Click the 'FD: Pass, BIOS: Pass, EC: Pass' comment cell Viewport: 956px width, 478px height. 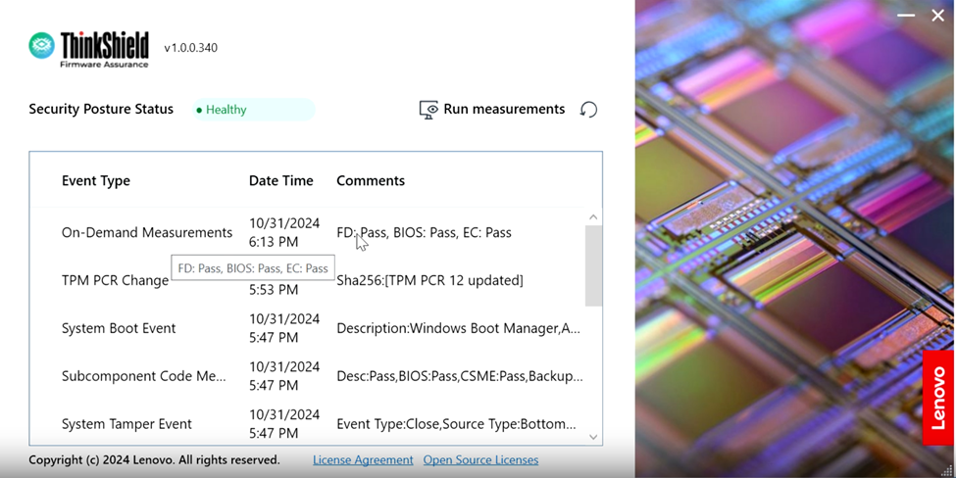[424, 232]
